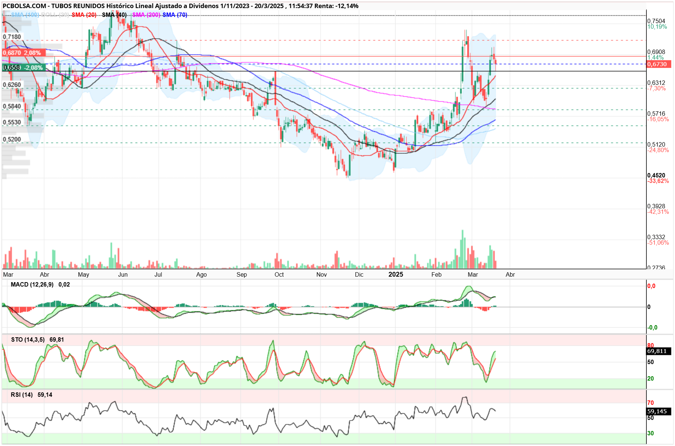
Task: Select the 2025 year marker on time axis
Action: (x=396, y=274)
